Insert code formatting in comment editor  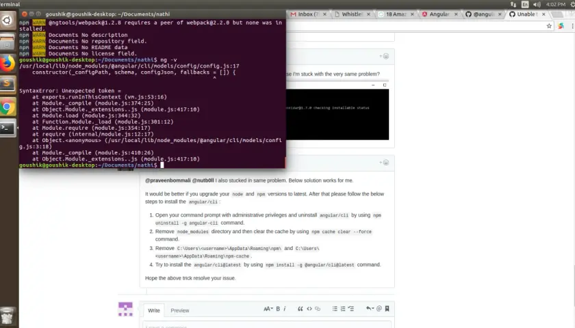tap(309, 309)
